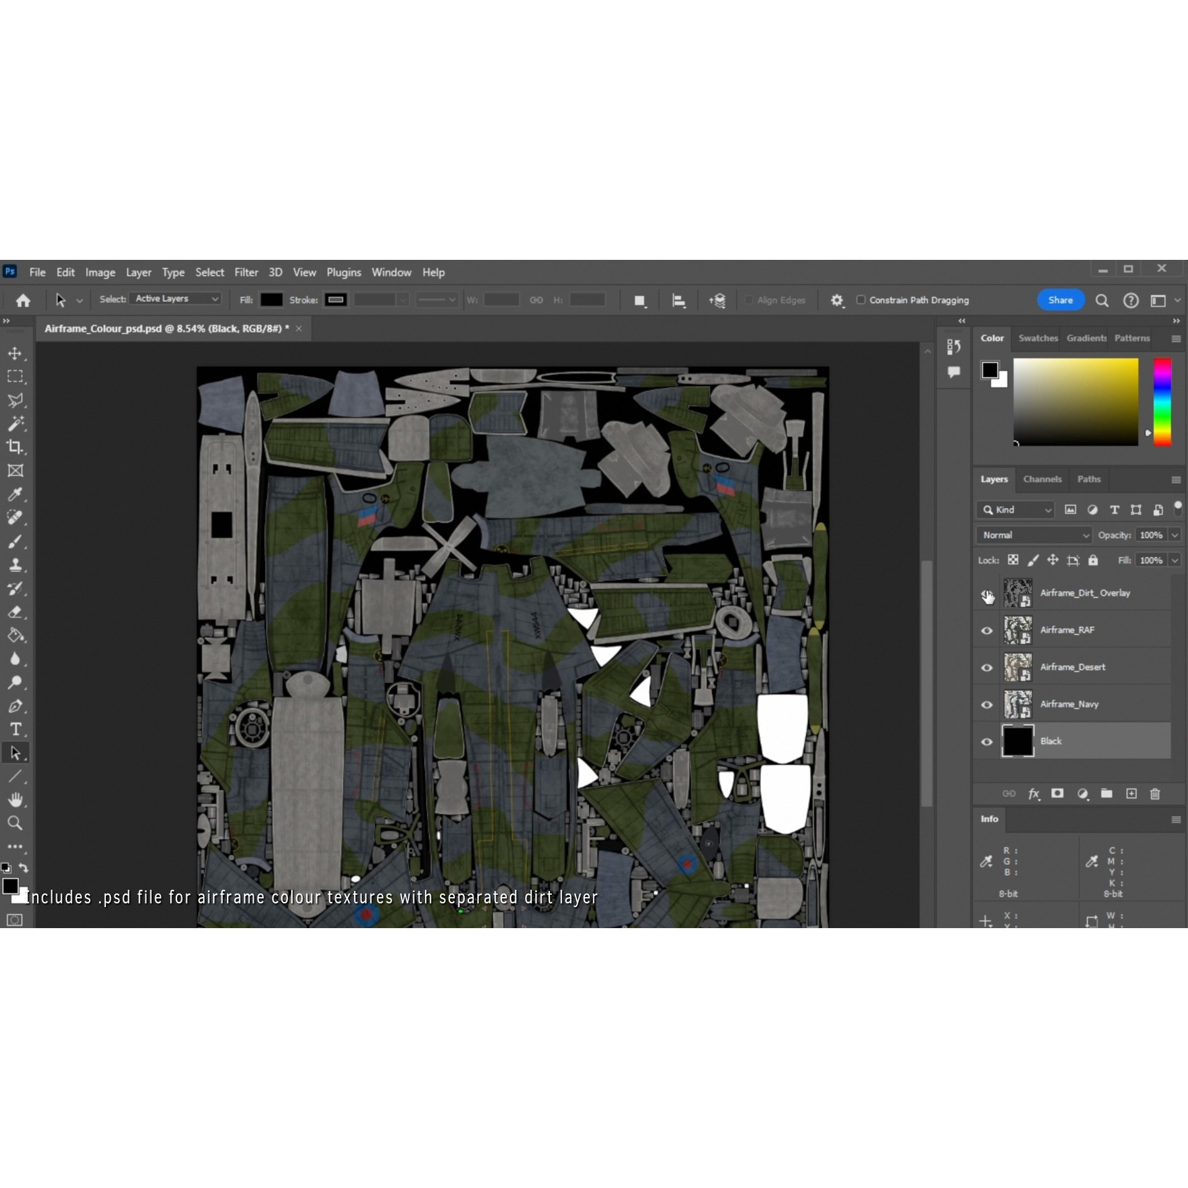The image size is (1188, 1188).
Task: Enable Constrain Path Dragging checkbox
Action: pyautogui.click(x=861, y=300)
